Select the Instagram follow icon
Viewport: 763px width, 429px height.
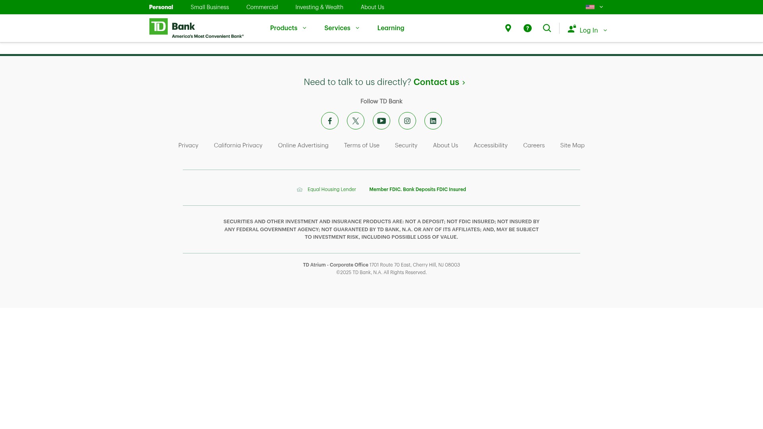(407, 121)
